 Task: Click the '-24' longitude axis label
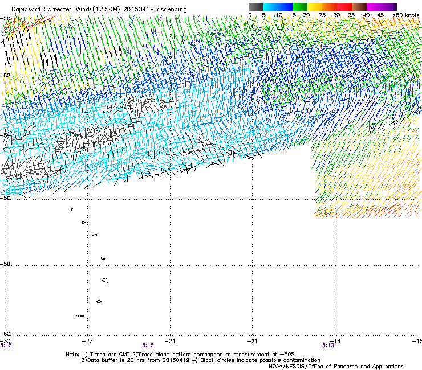click(170, 341)
